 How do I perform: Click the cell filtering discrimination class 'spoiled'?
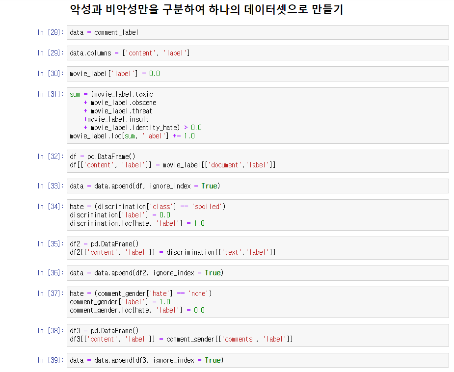[x=258, y=215]
